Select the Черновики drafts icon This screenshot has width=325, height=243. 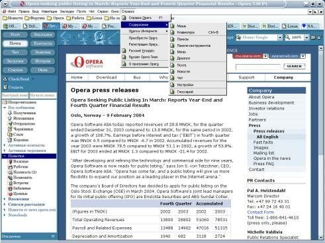(x=10, y=129)
